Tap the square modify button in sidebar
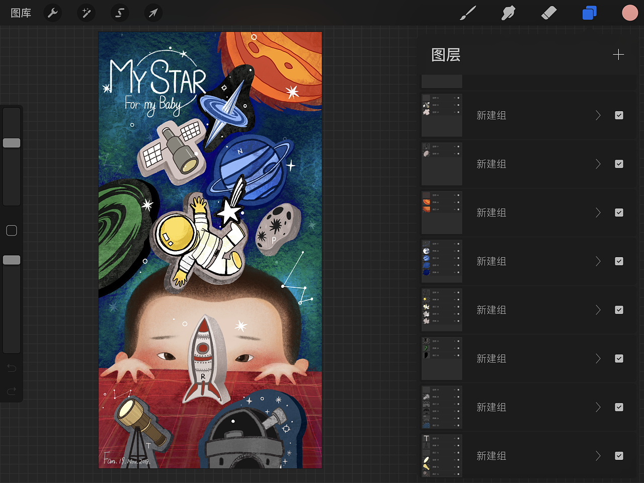Viewport: 644px width, 483px height. (x=12, y=230)
